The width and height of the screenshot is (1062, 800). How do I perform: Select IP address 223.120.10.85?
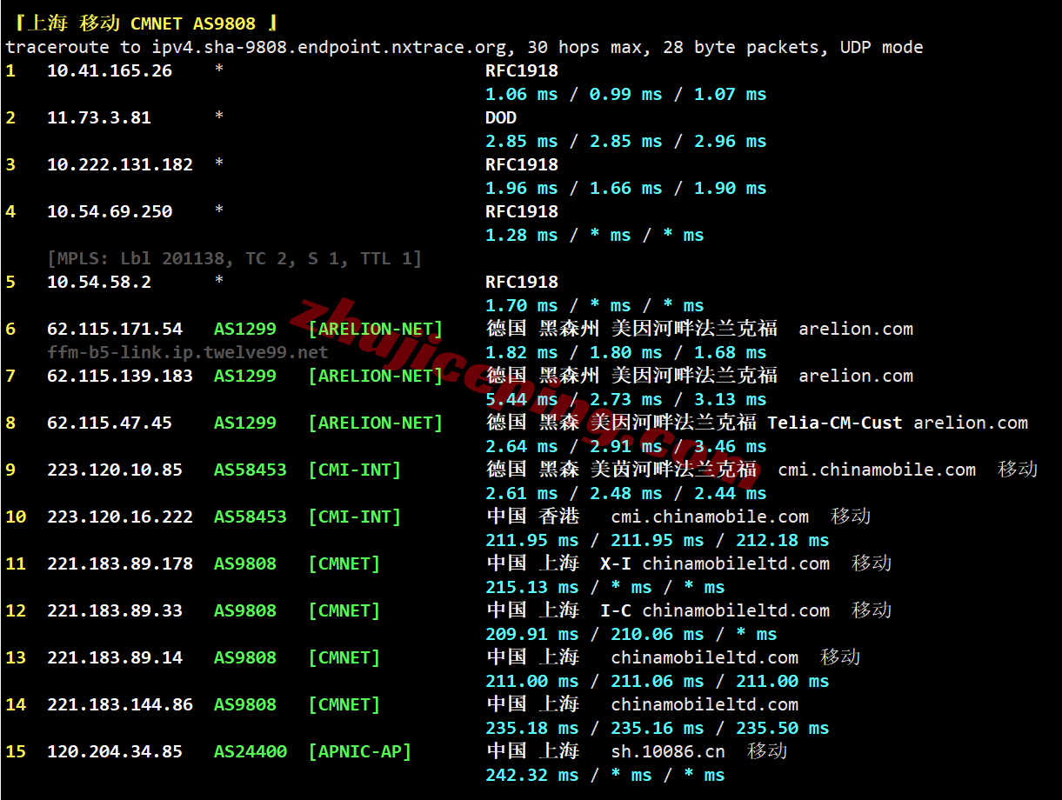click(x=115, y=470)
